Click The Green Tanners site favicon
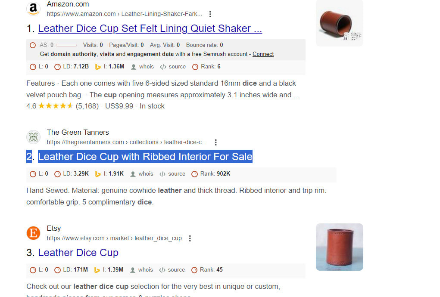 [33, 137]
